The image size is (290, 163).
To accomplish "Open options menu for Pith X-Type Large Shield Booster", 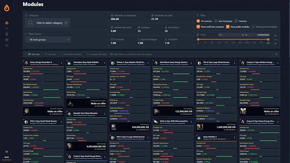I will (234, 63).
